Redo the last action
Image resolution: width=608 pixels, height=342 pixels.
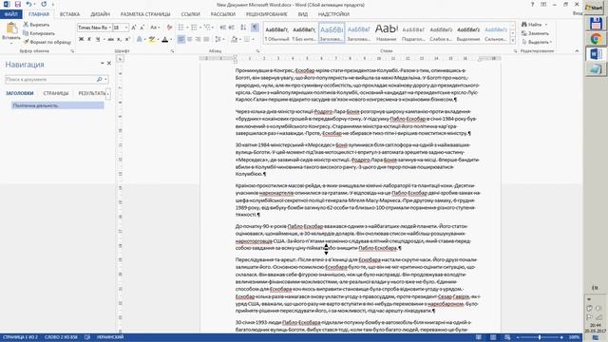(44, 4)
